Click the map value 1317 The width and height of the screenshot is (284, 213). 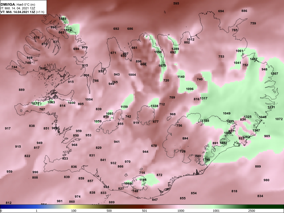[204, 98]
